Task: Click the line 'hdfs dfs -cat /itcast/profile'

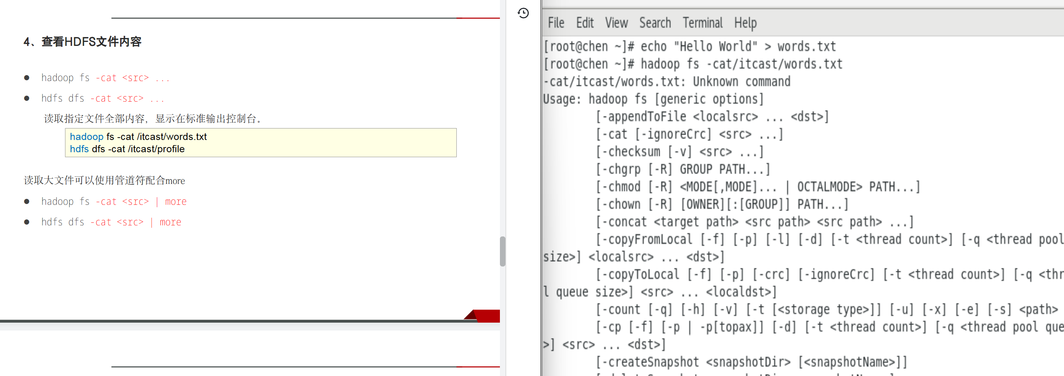Action: [x=127, y=149]
